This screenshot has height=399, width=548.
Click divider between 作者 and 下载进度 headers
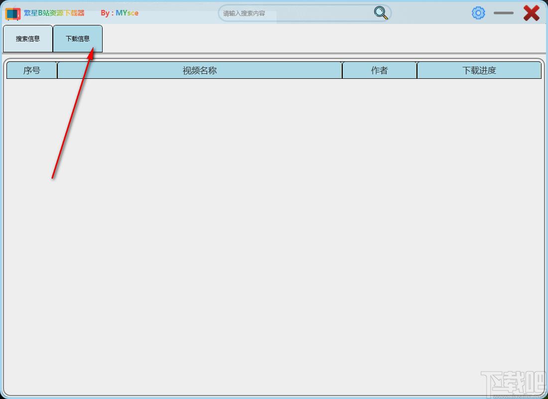pos(417,70)
